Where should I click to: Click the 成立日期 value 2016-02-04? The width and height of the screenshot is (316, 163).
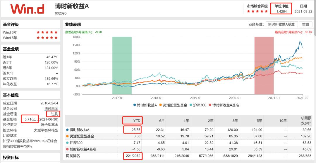[49, 103]
